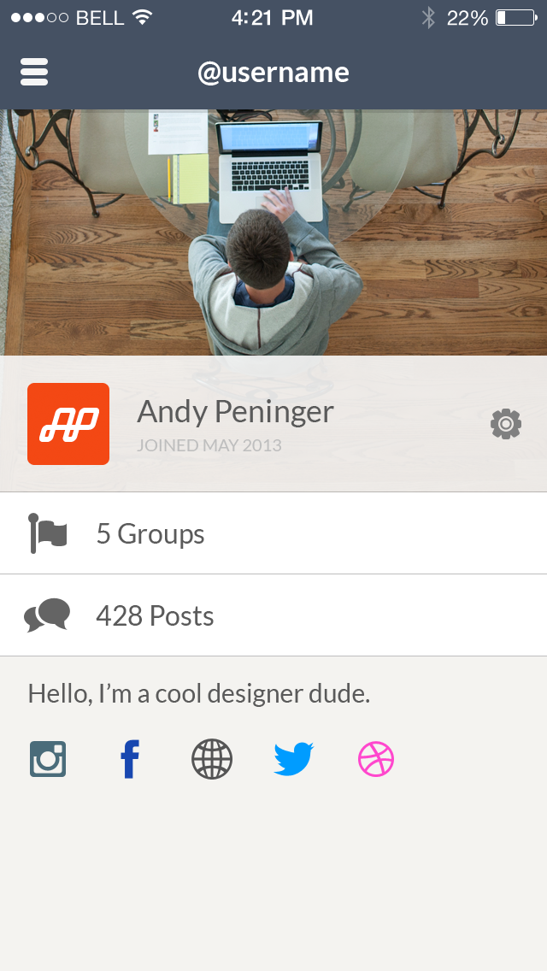Tap the cover photo of desk

[273, 232]
